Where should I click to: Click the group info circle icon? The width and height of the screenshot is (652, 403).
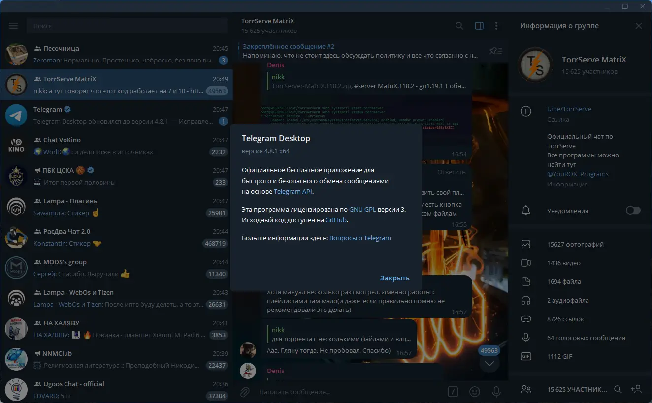tap(526, 111)
